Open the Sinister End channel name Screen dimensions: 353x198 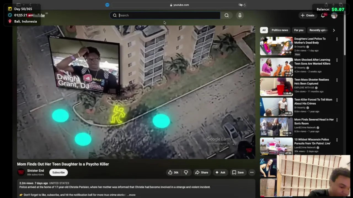click(x=35, y=170)
